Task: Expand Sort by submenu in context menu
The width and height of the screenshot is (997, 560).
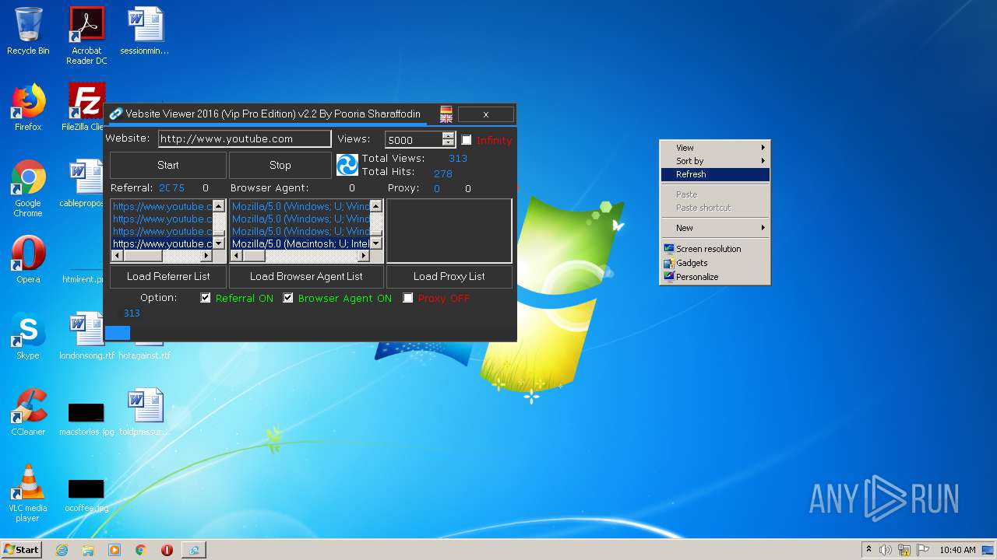Action: (715, 161)
